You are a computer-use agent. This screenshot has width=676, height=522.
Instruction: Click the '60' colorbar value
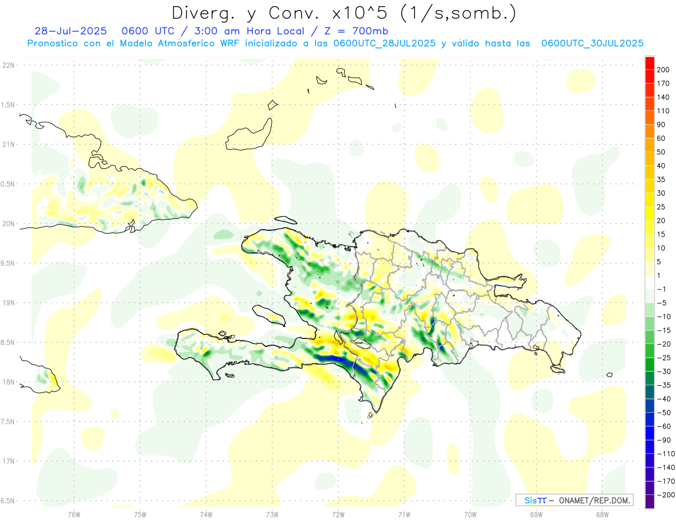tap(661, 138)
